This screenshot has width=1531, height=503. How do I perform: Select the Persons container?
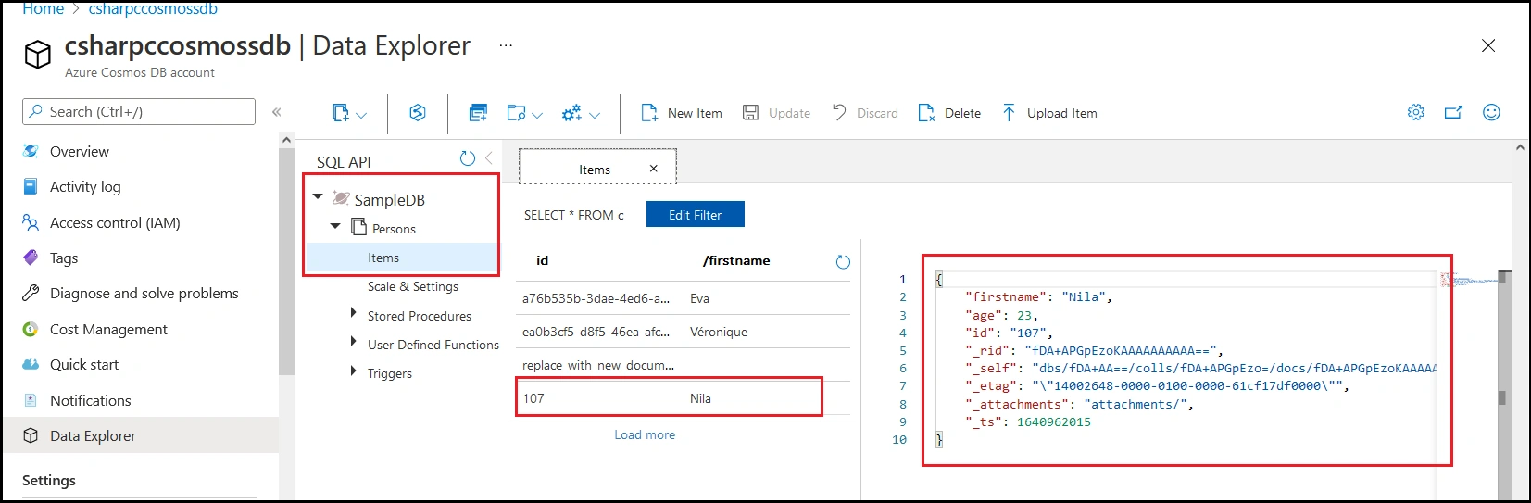(394, 229)
